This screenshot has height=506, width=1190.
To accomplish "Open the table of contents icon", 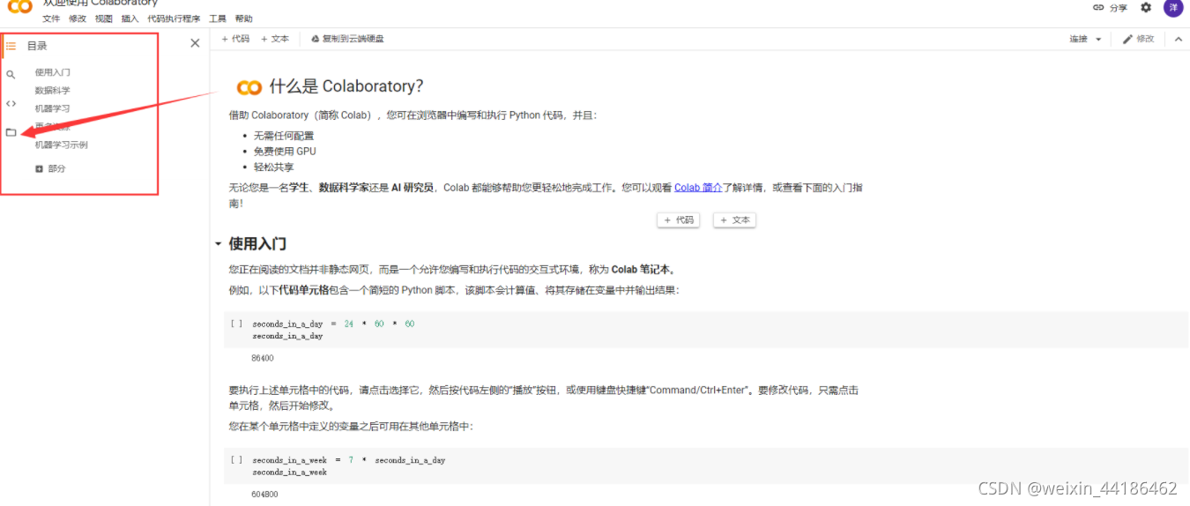I will point(11,46).
